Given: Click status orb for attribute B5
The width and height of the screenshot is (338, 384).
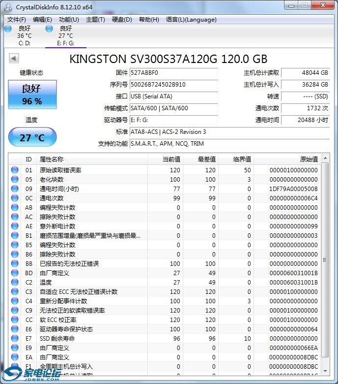Looking at the screenshot, I should [15, 245].
